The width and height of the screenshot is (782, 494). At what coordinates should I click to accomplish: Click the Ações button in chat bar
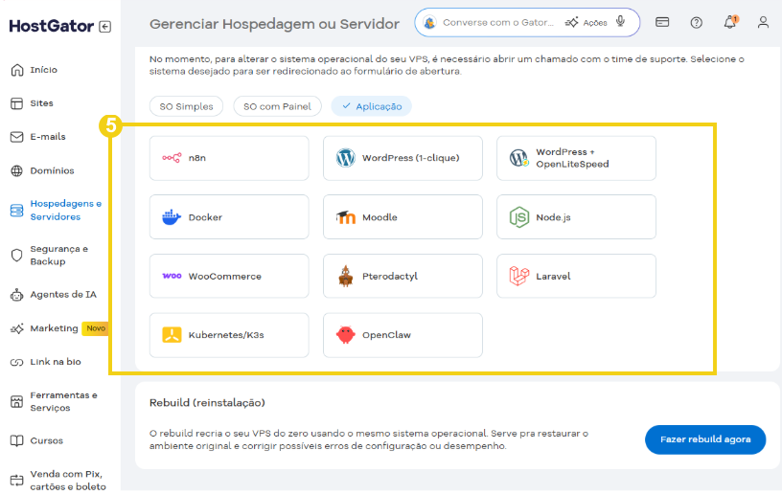click(x=586, y=22)
